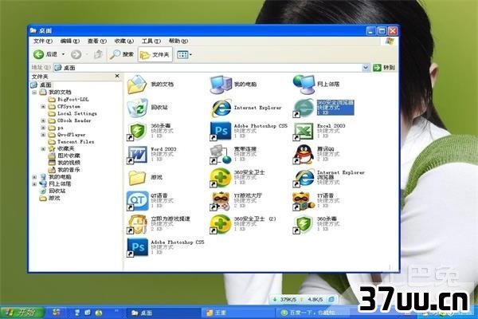Open the back button history dropdown arrow
The width and height of the screenshot is (478, 319).
(64, 54)
